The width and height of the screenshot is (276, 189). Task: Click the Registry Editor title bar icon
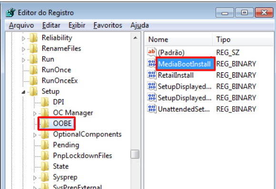(10, 13)
